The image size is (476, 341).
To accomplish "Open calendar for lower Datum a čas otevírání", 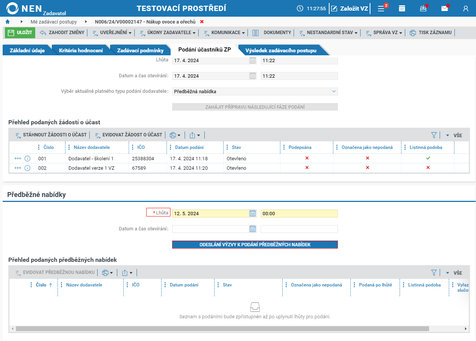I will click(x=253, y=229).
